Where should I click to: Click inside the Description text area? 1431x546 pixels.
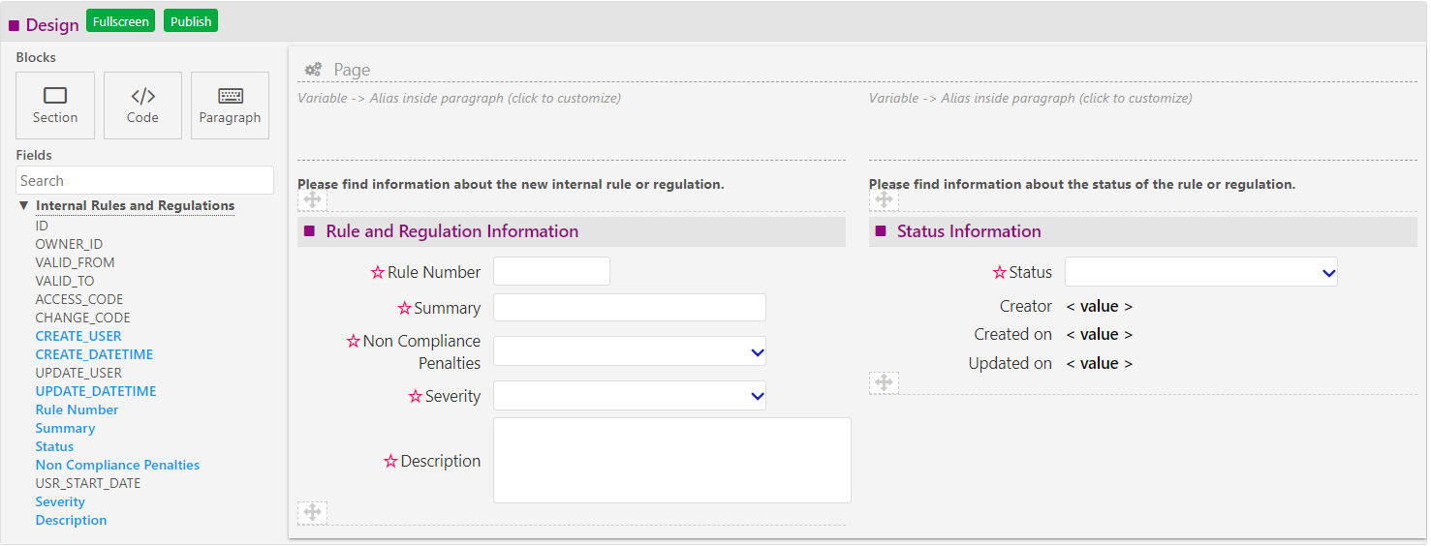671,461
